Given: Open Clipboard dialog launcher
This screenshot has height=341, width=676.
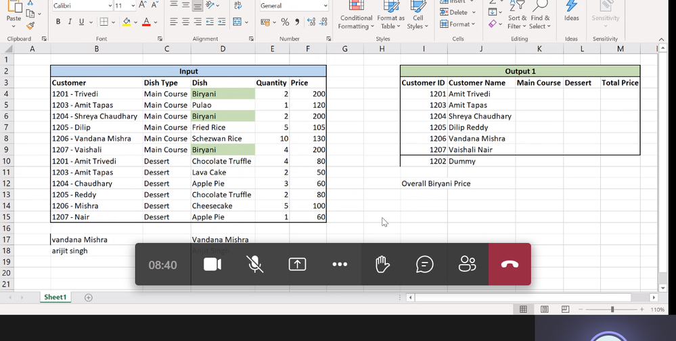Looking at the screenshot, I should 44,39.
